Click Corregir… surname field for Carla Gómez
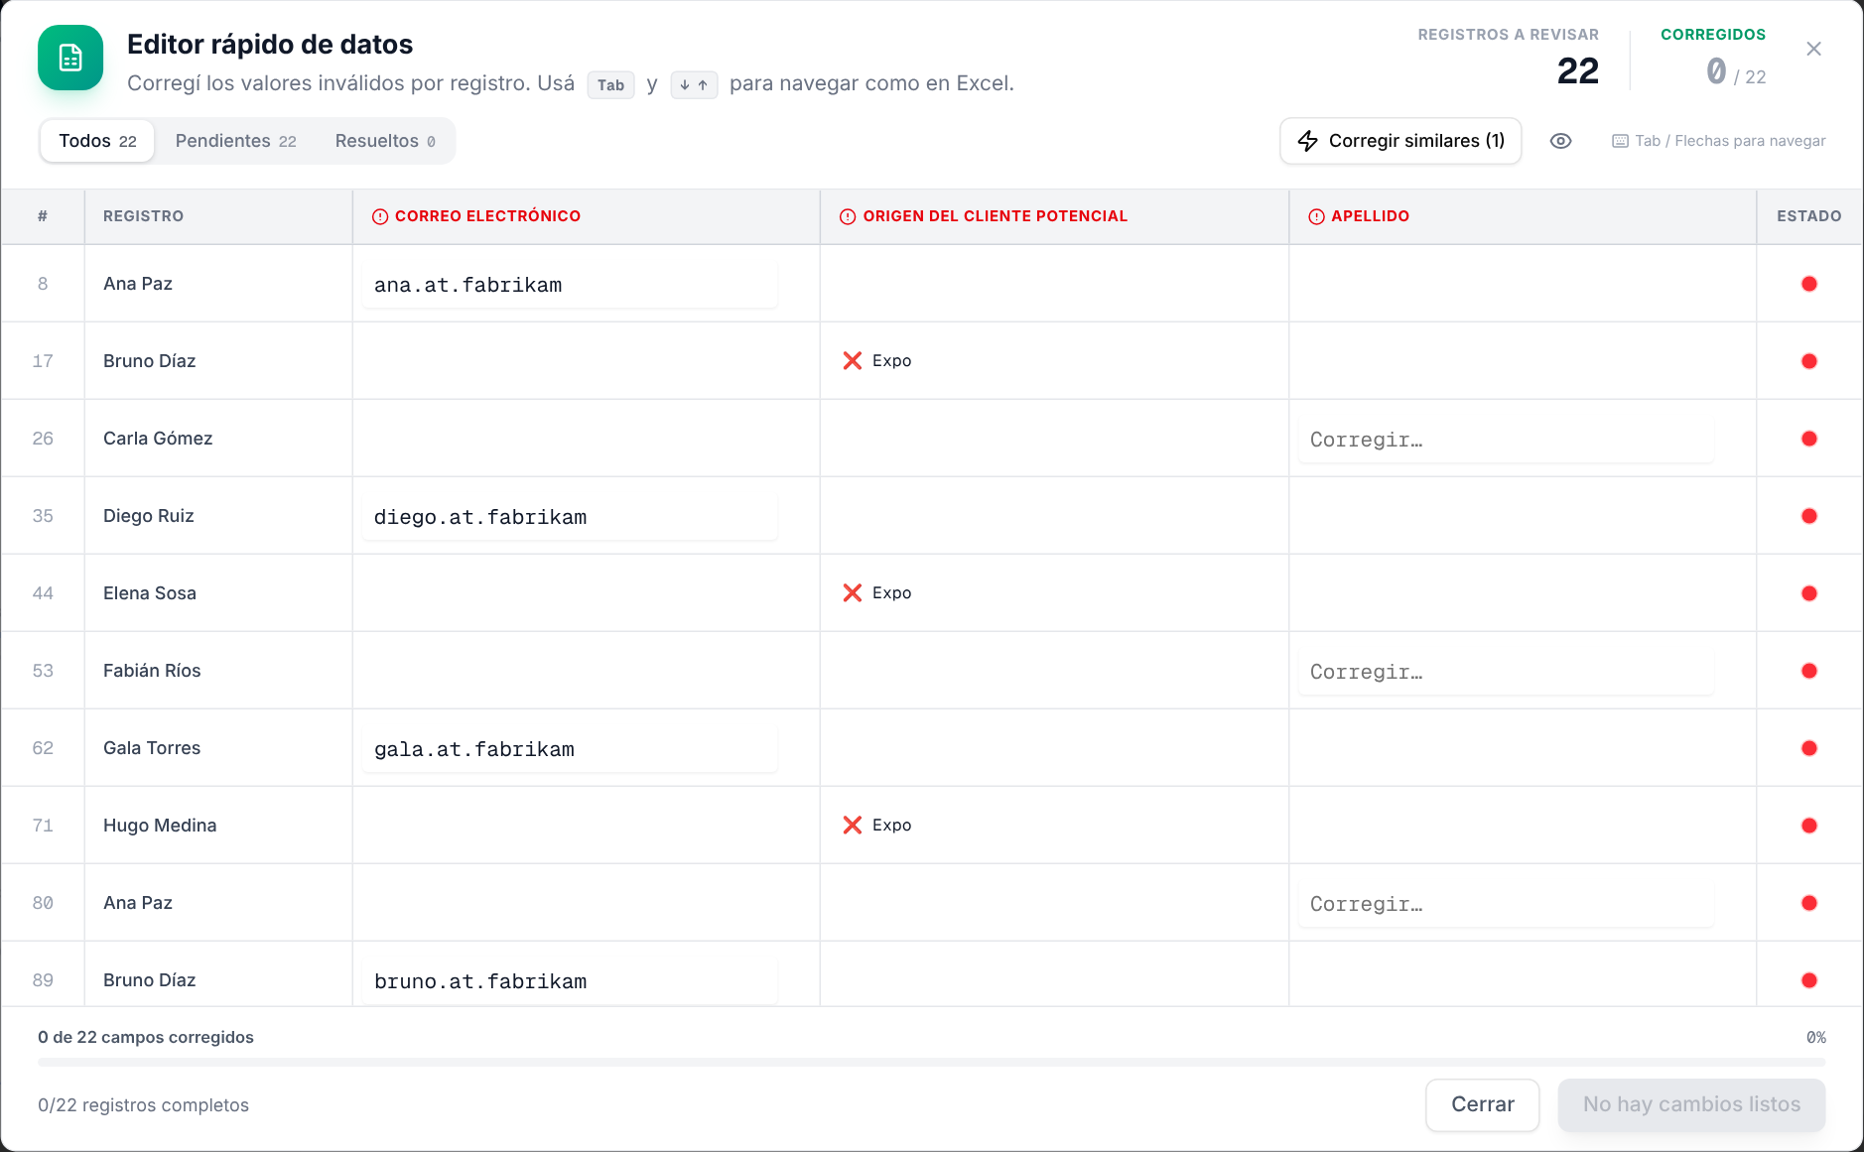Screen dimensions: 1864x1152 click(1506, 440)
